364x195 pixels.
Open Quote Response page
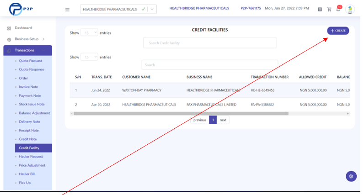click(32, 69)
